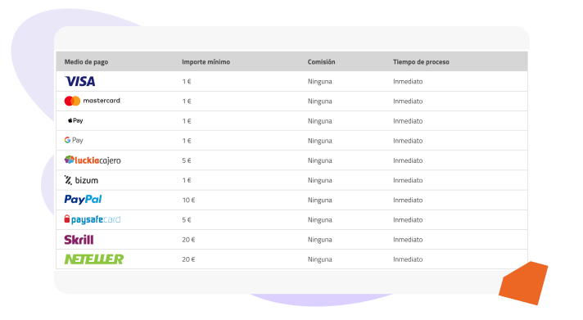583x320 pixels.
Task: Click the '5 €' amount in luckiacajero row
Action: pos(187,160)
